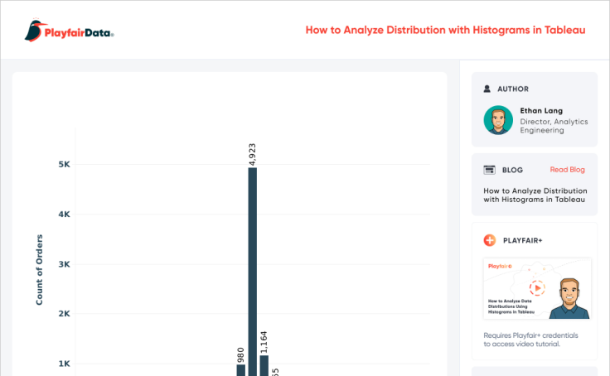
Task: Click Ethan Lang's avatar picture
Action: pos(498,120)
